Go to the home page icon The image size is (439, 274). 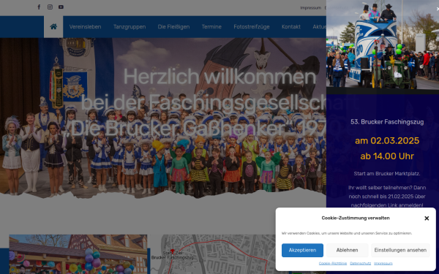click(53, 26)
